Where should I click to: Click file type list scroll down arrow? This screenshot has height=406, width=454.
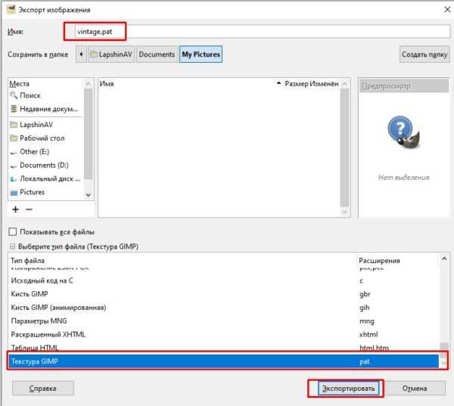pyautogui.click(x=444, y=362)
